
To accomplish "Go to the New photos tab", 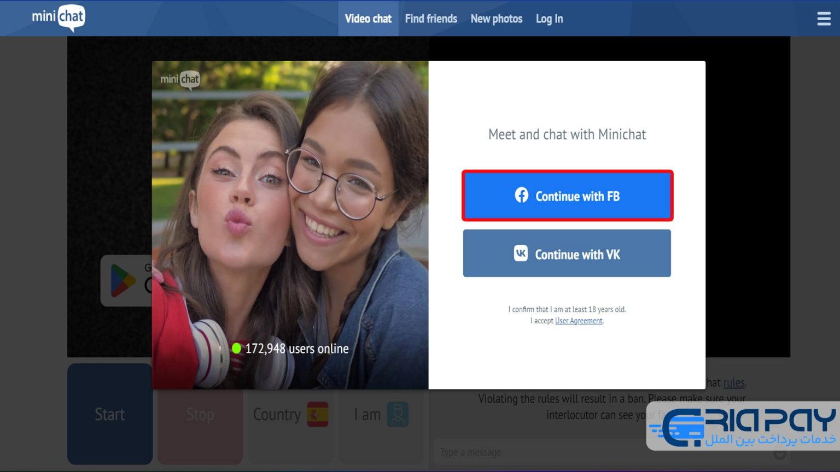I will [496, 19].
